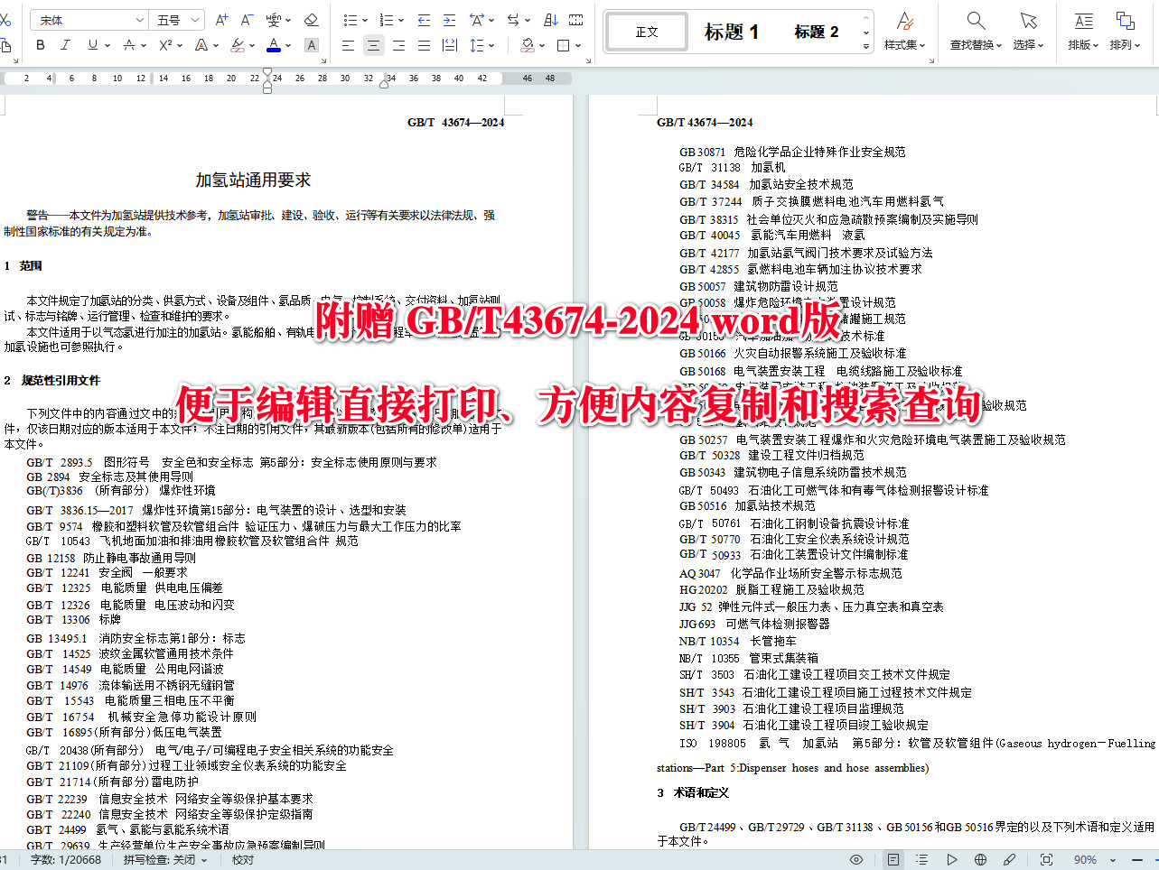Click the decrease indent icon

coord(424,20)
